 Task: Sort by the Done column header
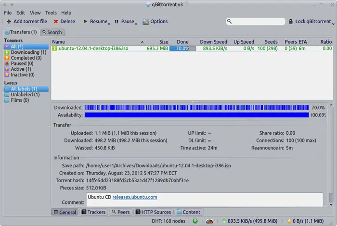(x=182, y=42)
